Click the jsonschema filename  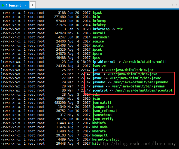pos(102,115)
